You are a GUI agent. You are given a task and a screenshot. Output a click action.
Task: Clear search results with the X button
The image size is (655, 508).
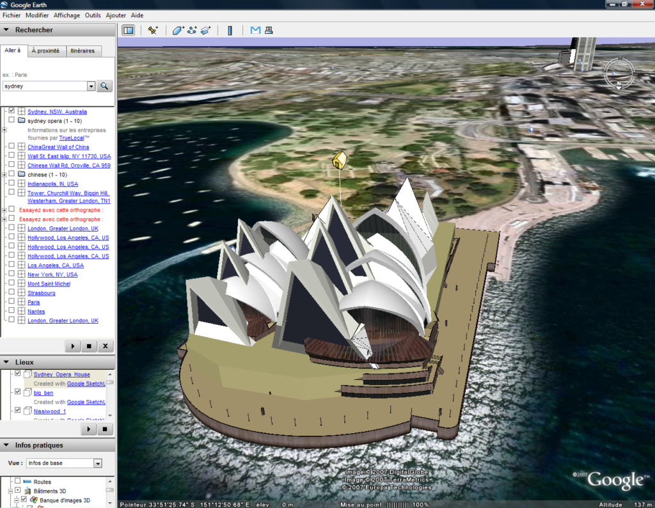coord(106,346)
